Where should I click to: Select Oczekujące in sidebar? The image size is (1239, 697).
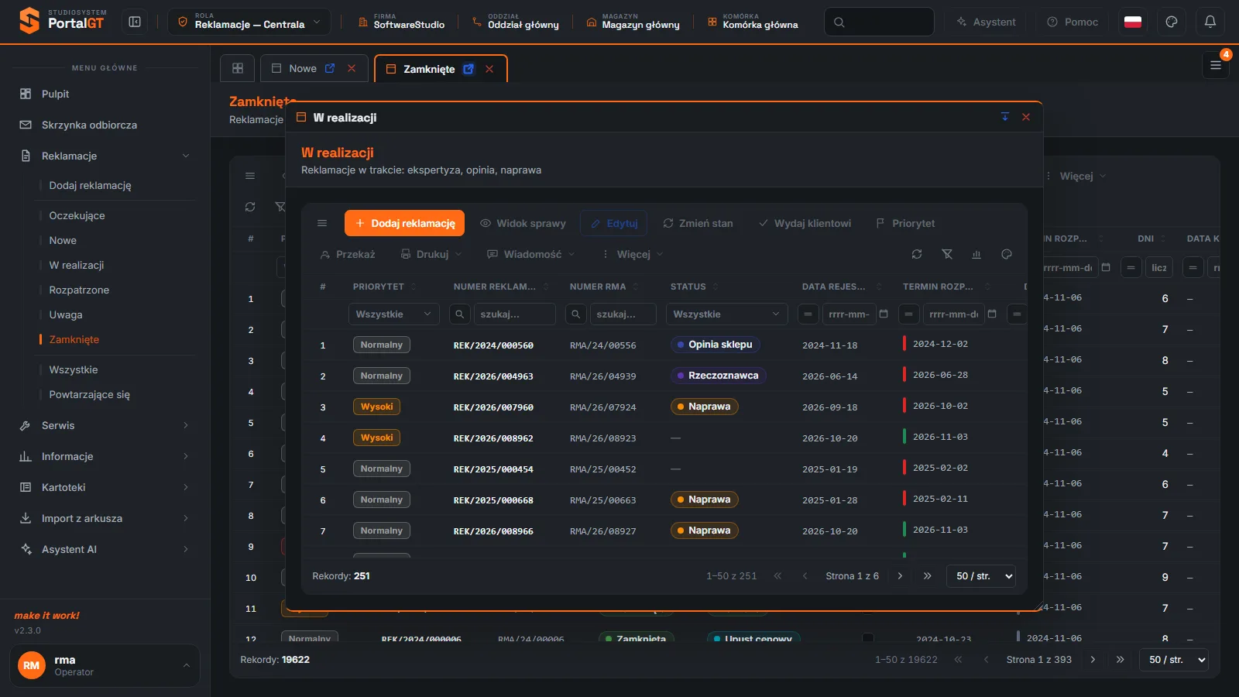click(x=77, y=215)
